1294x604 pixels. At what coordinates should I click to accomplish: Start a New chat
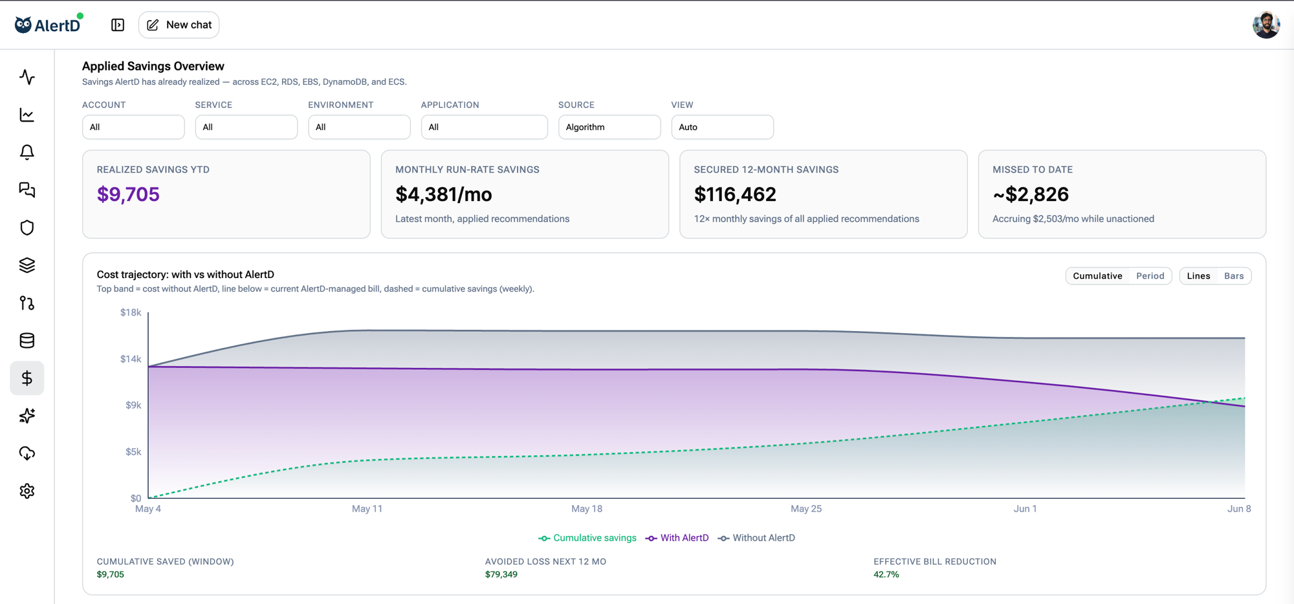click(x=179, y=25)
